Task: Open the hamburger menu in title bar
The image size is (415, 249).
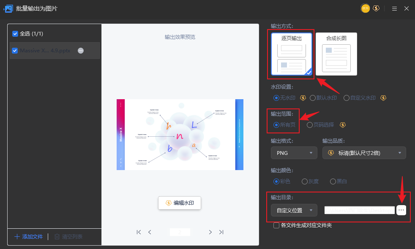Action: pos(394,8)
